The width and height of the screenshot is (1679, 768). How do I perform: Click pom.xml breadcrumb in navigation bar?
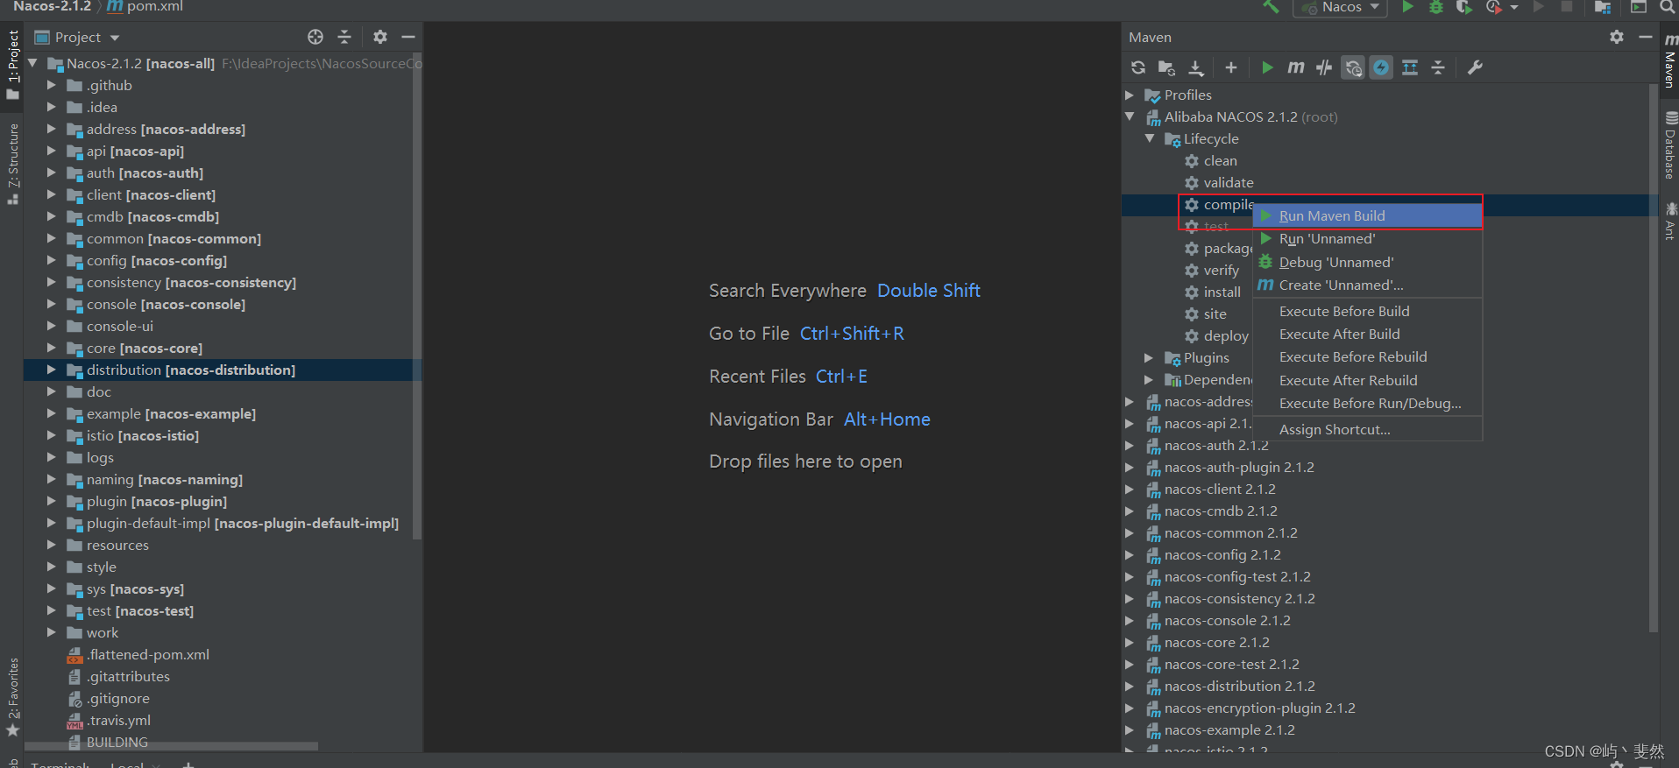coord(145,6)
